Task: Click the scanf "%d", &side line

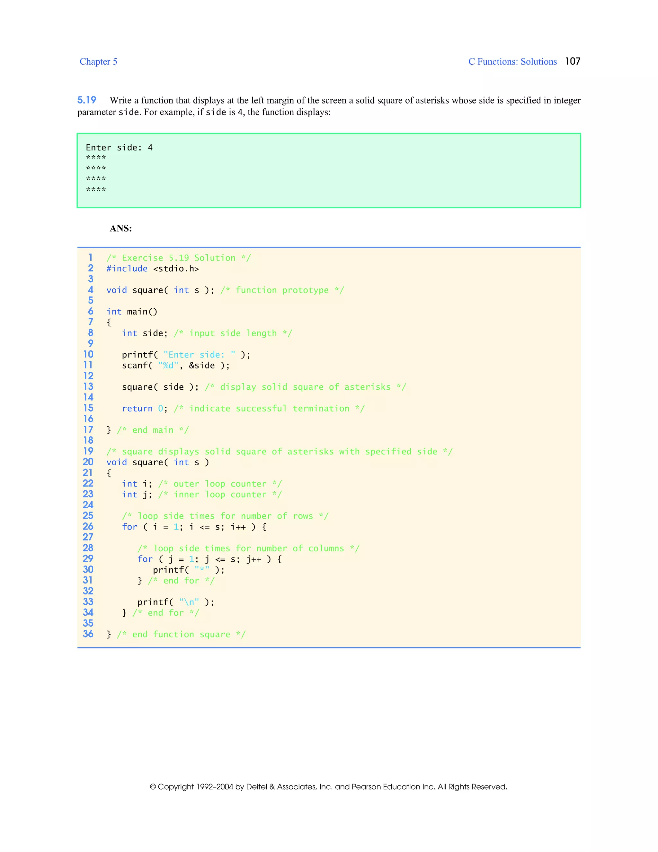Action: 176,366
